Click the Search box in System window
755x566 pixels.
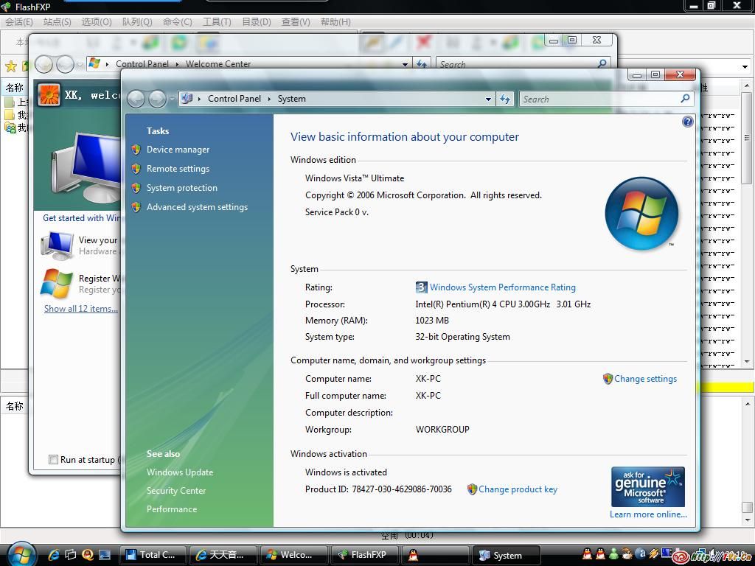(597, 99)
